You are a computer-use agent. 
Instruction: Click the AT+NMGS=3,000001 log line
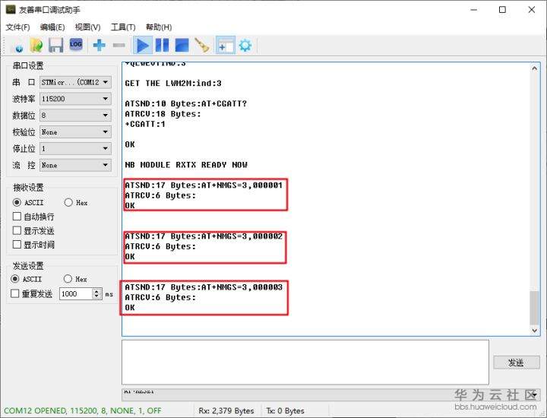pos(204,185)
